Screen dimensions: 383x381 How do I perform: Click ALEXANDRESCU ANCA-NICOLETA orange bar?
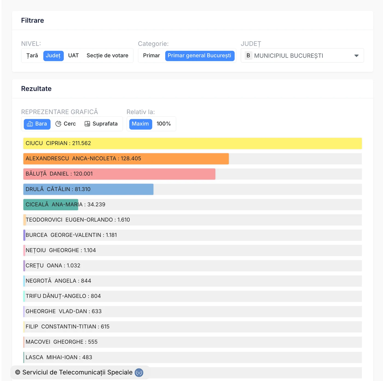(126, 159)
